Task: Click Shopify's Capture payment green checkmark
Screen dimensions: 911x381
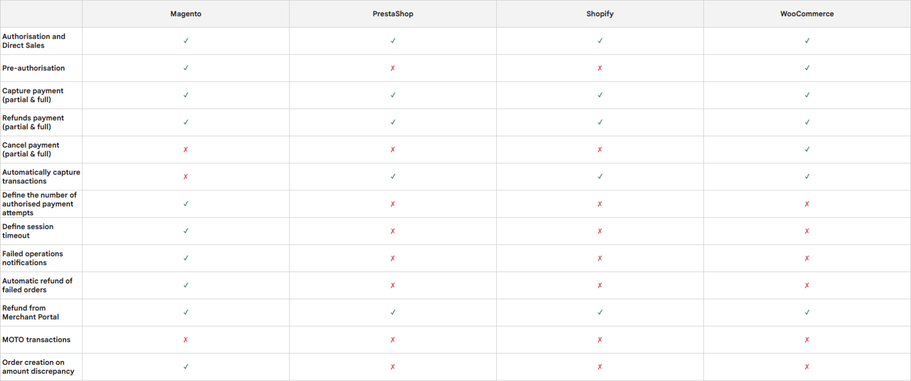Action: click(600, 95)
